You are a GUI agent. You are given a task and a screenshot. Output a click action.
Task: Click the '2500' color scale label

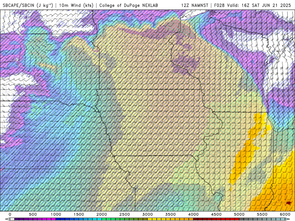tap(125, 214)
